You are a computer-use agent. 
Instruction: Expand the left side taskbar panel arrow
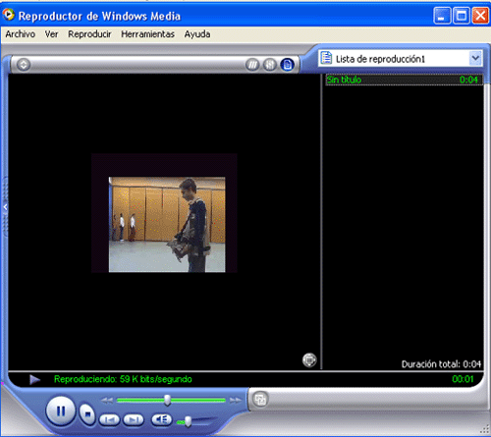click(x=5, y=207)
